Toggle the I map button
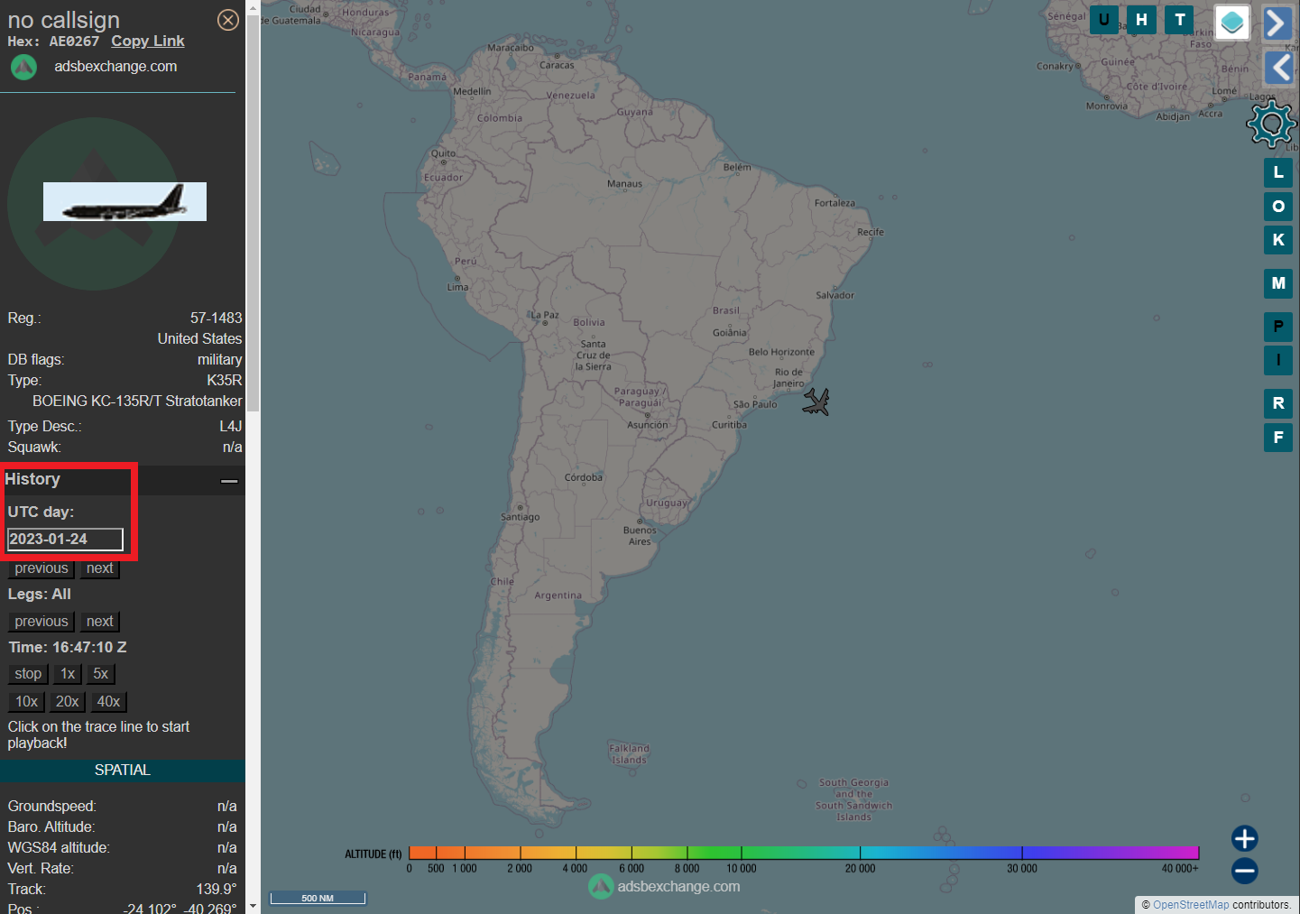The width and height of the screenshot is (1300, 914). click(x=1278, y=360)
